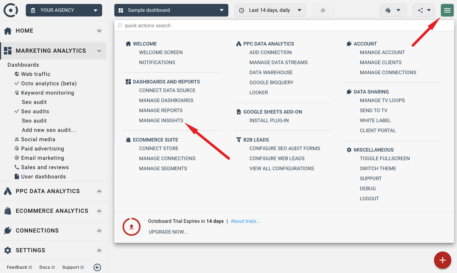Viewport: 457px width, 273px height.
Task: Click the Sales and reviews phone icon
Action: [17, 167]
